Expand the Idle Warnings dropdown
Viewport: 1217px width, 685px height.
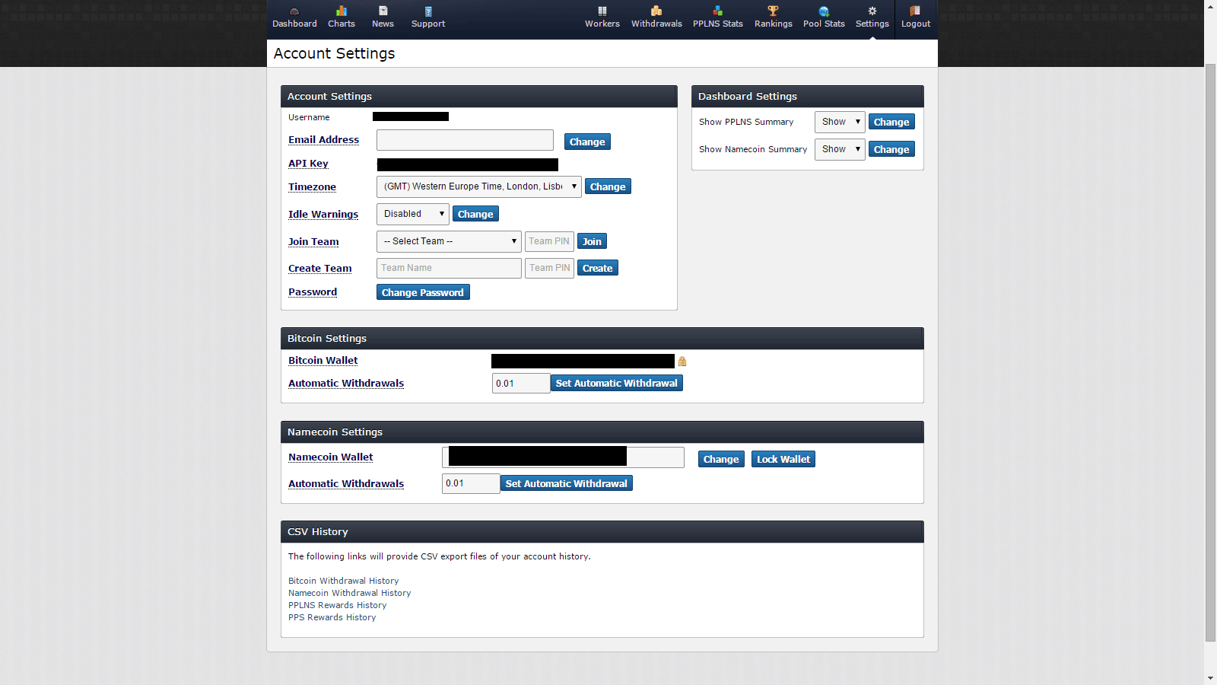413,214
